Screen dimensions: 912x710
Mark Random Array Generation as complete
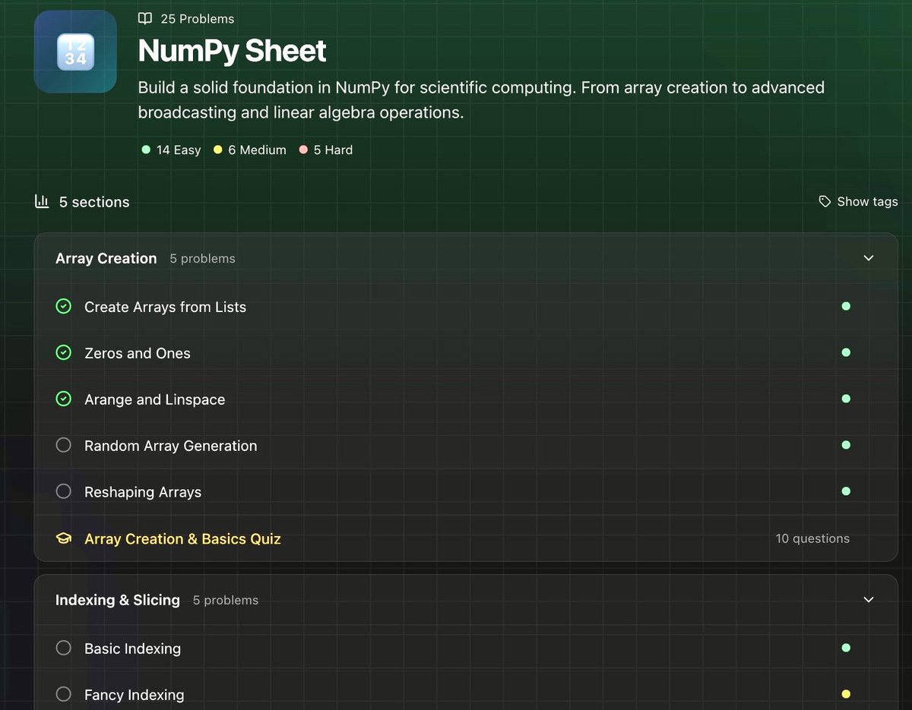click(x=64, y=446)
